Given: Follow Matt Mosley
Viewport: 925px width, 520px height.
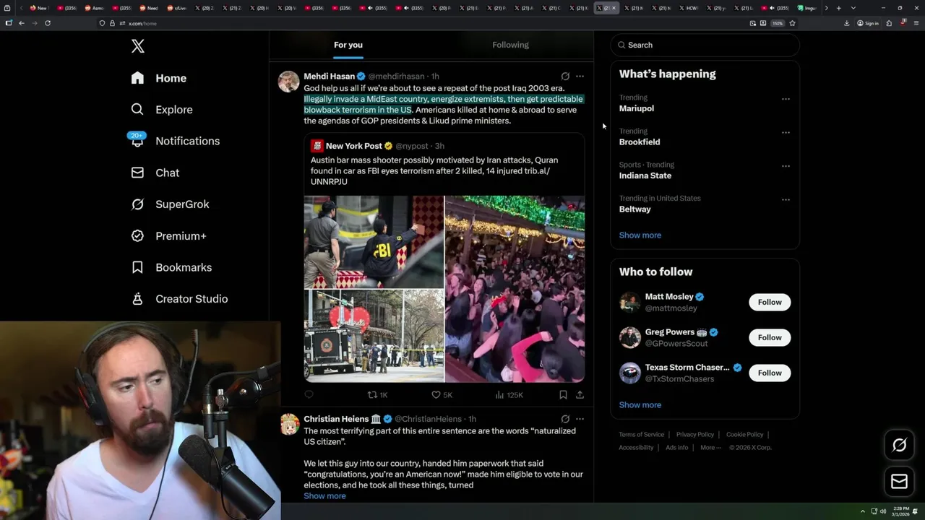Looking at the screenshot, I should click(770, 302).
